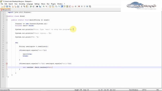Collapse the 'public class Alex' fold marker

pos(7,16)
